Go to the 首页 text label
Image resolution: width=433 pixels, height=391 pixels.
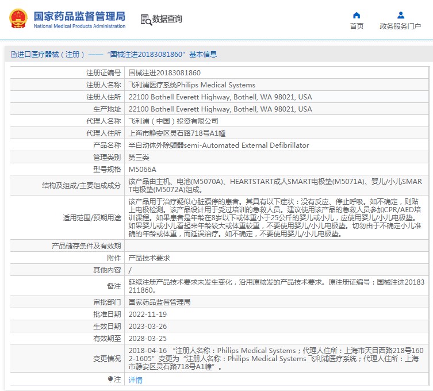click(x=357, y=26)
